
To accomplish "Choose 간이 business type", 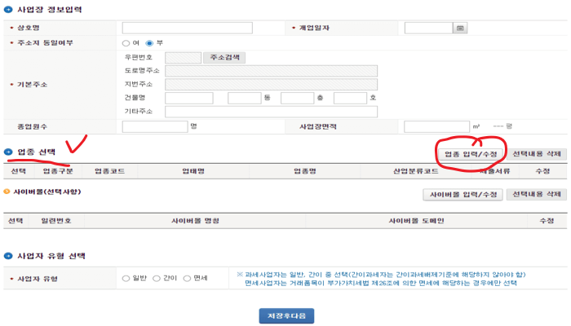I will [x=157, y=279].
